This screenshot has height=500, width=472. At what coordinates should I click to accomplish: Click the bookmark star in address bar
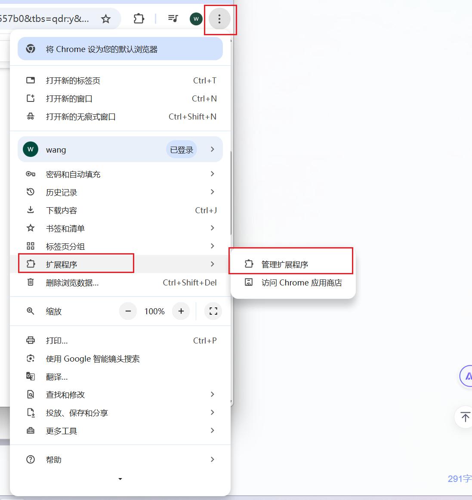click(x=106, y=19)
